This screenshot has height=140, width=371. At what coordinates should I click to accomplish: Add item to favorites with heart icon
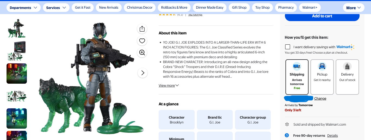click(x=142, y=41)
